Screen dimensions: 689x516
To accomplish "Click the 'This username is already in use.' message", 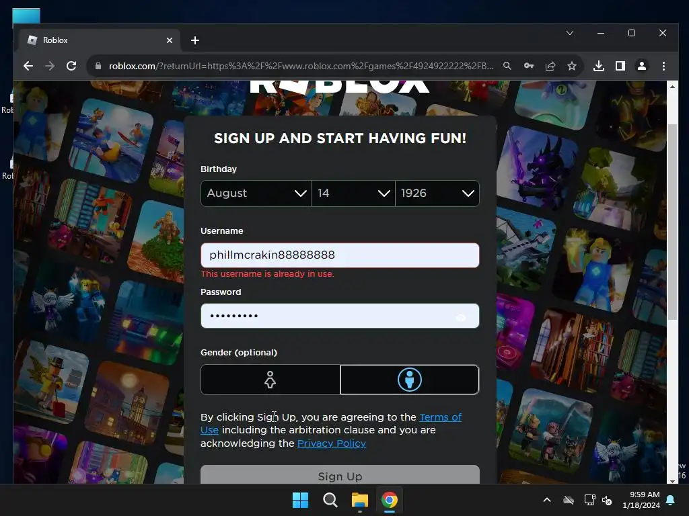I will [267, 274].
